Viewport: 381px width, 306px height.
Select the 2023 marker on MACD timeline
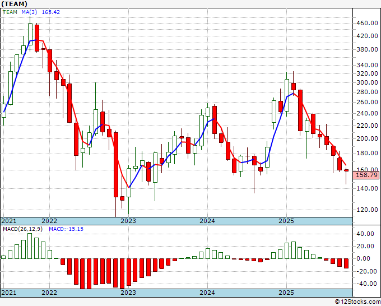[128, 293]
